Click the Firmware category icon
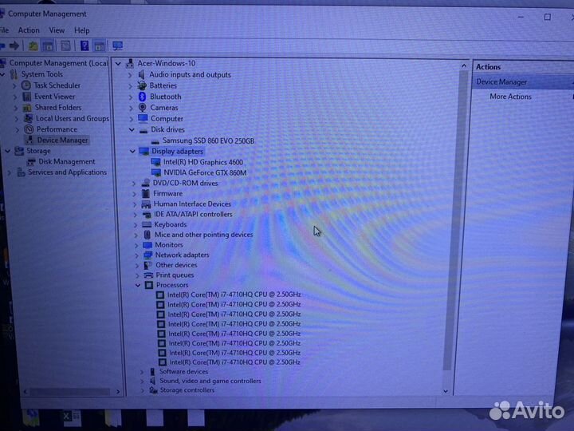 tap(146, 193)
